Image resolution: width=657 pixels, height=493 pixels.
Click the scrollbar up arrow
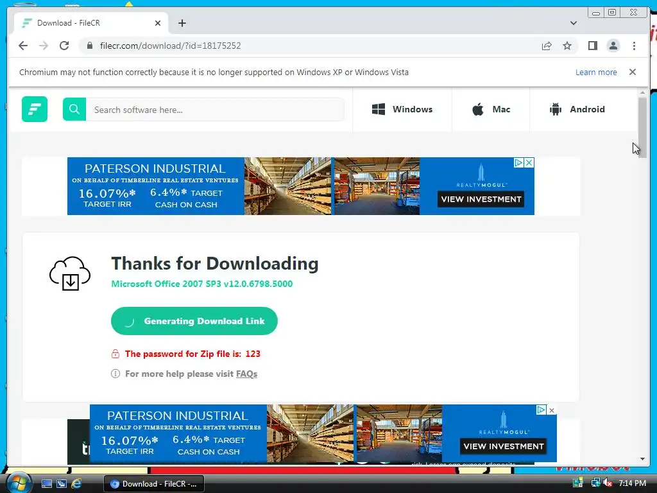pyautogui.click(x=642, y=92)
